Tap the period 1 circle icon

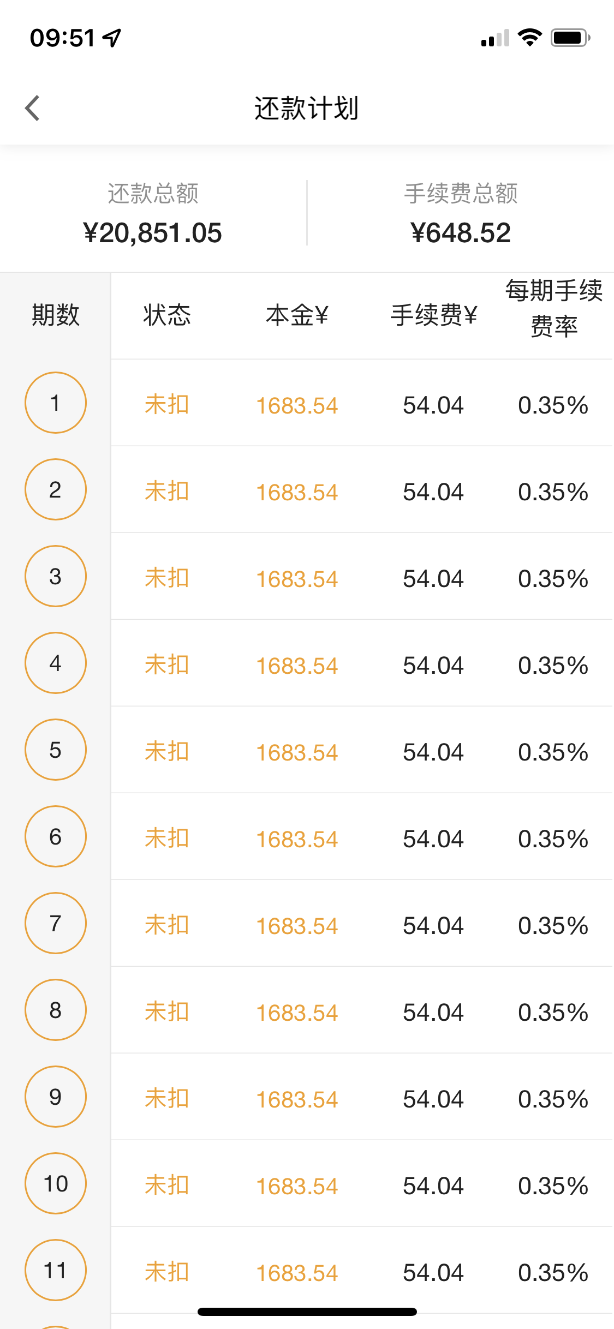56,403
